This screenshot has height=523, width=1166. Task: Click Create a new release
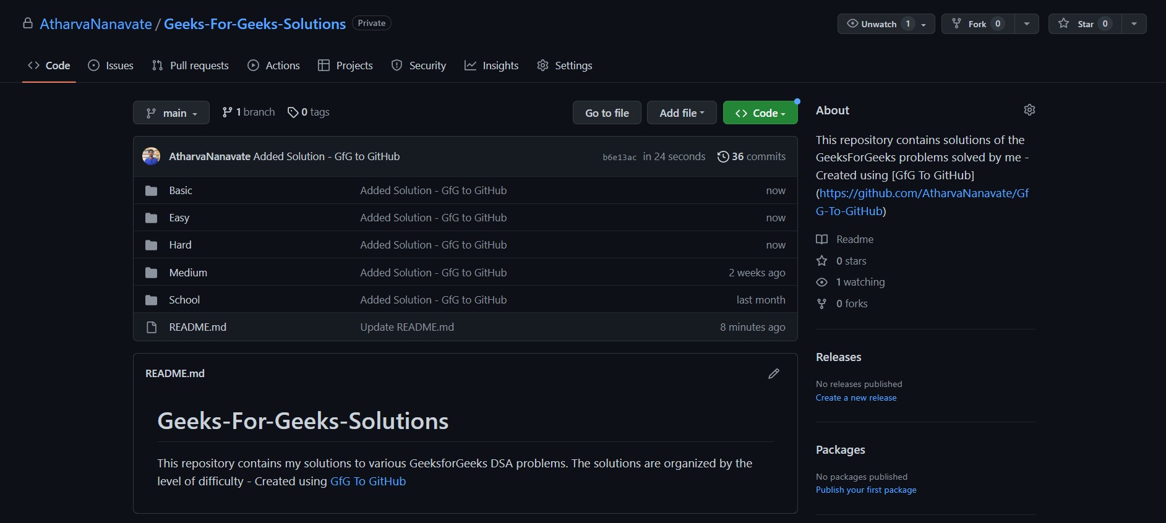pos(856,398)
